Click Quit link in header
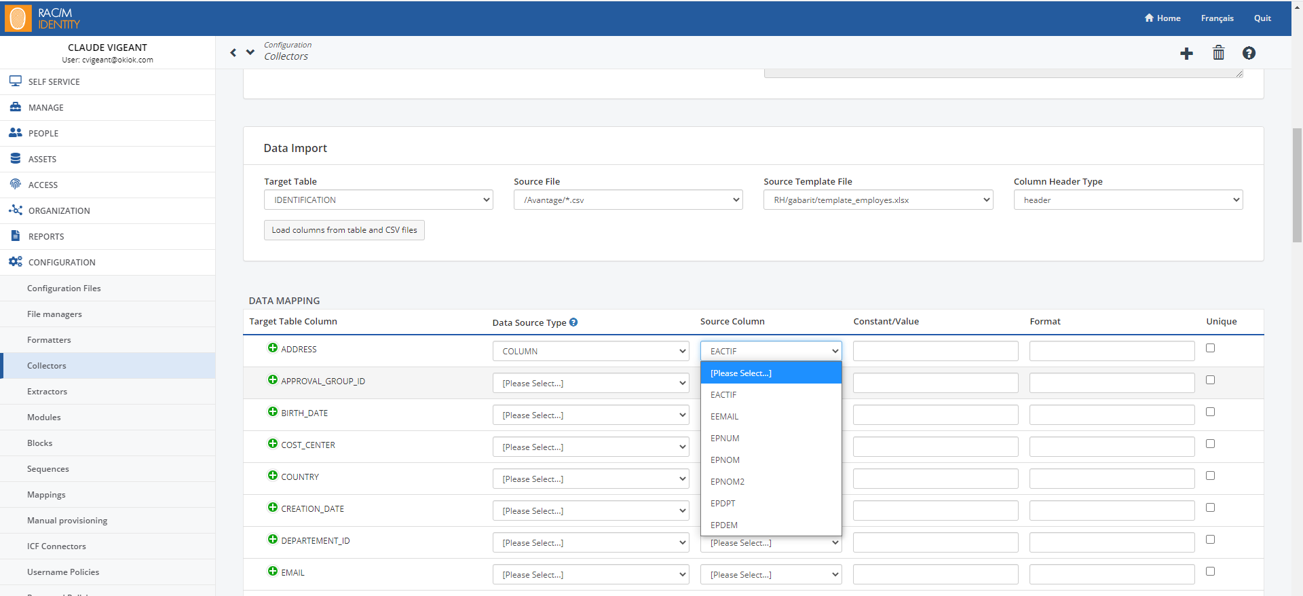The image size is (1303, 596). (x=1262, y=18)
